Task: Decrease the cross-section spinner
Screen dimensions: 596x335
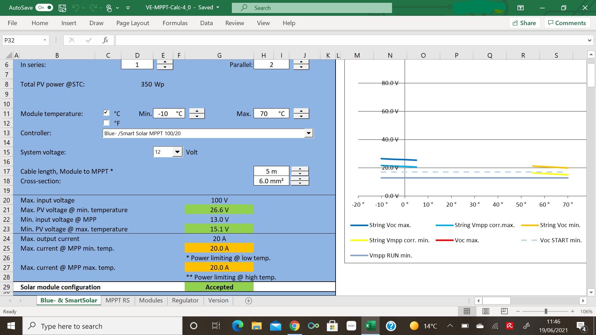Action: 300,183
